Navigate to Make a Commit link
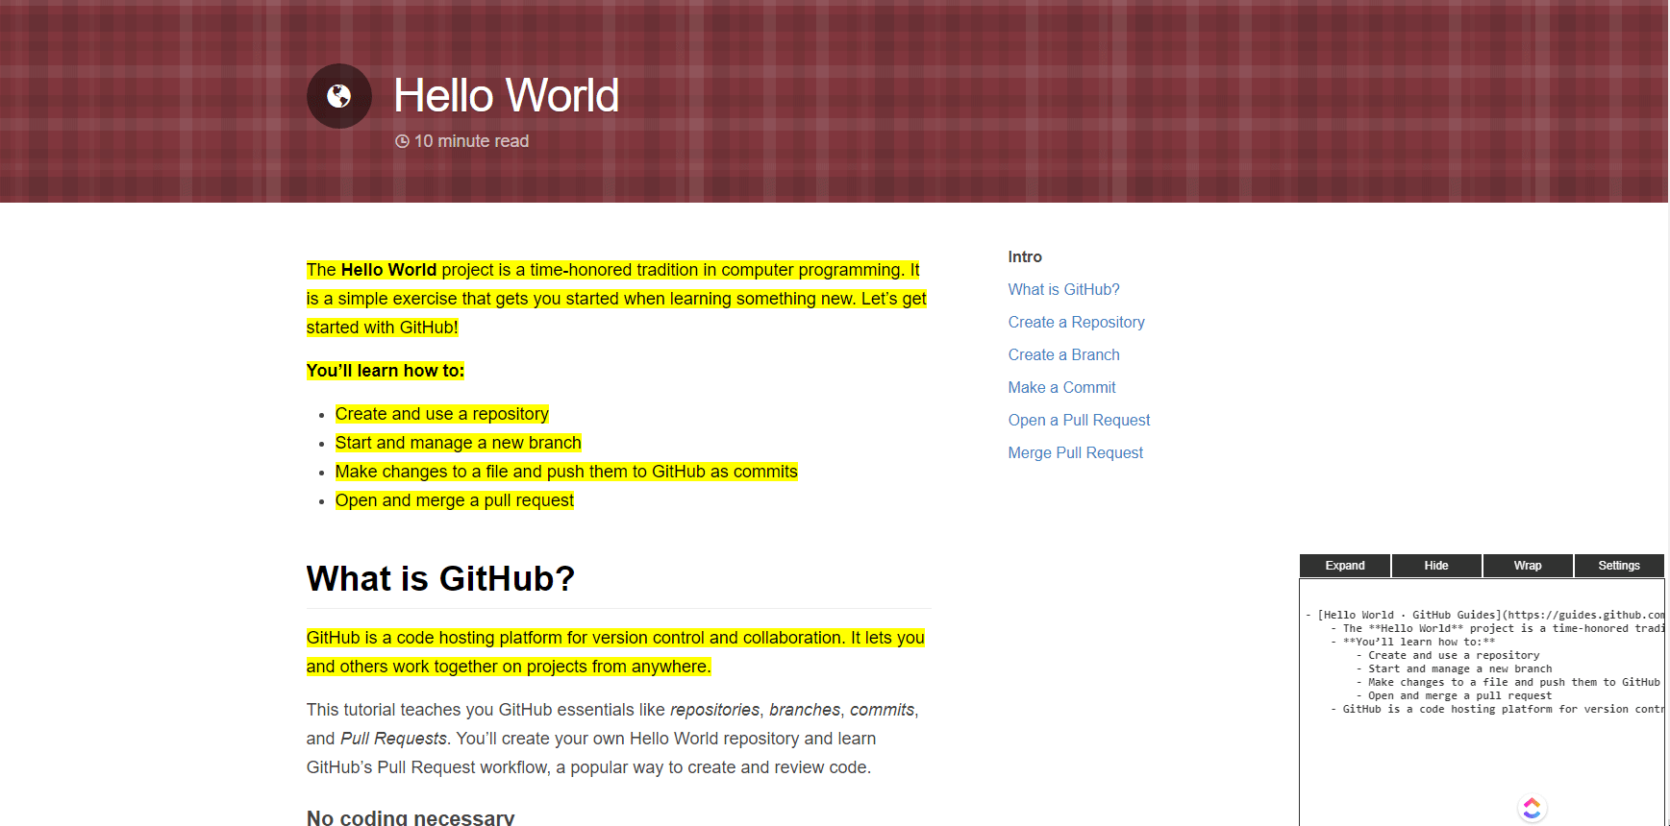Screen dimensions: 1670x826 1061,388
